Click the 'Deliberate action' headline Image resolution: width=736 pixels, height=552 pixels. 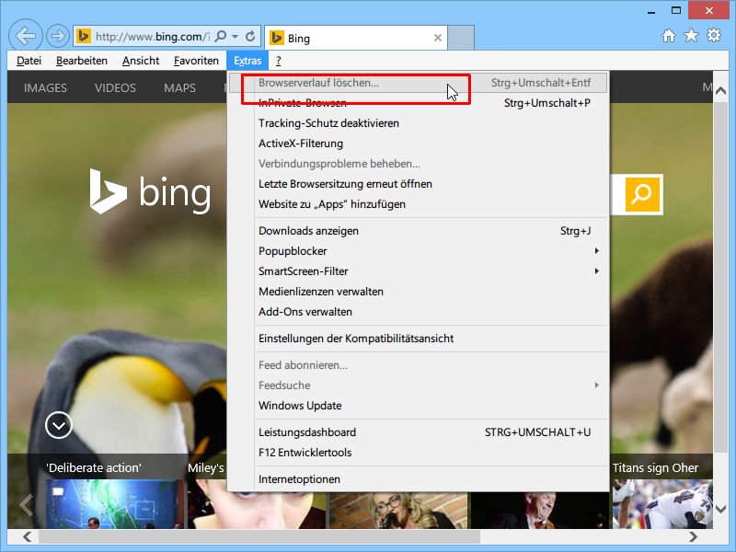94,467
